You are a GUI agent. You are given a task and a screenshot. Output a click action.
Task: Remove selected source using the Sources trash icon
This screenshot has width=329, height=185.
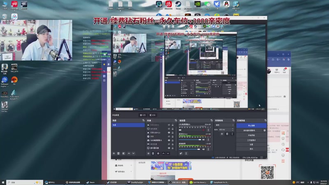tap(153, 153)
